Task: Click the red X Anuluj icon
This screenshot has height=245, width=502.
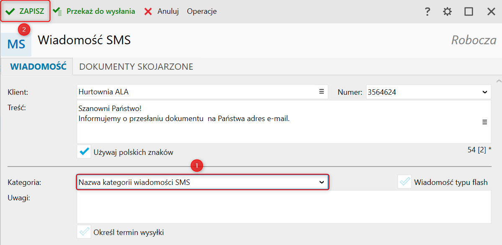Action: tap(148, 11)
